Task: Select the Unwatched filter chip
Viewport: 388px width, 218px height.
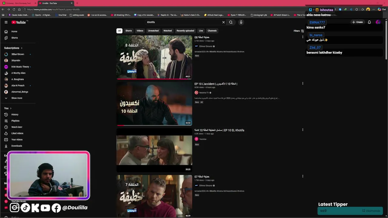Action: pyautogui.click(x=153, y=31)
